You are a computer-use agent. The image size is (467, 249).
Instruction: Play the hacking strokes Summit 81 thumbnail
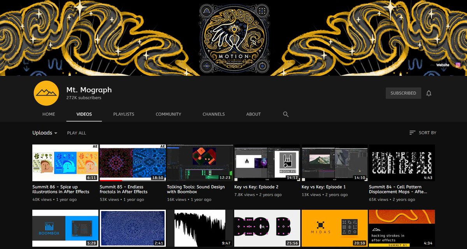(402, 229)
